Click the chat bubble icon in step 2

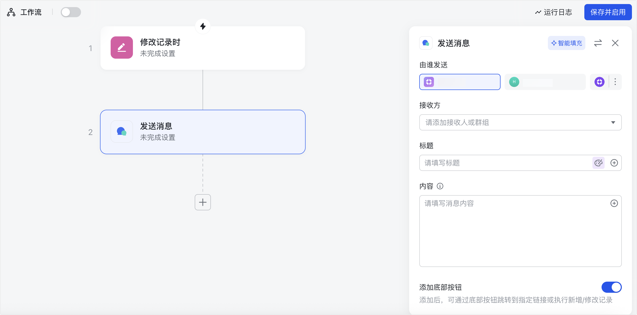122,131
